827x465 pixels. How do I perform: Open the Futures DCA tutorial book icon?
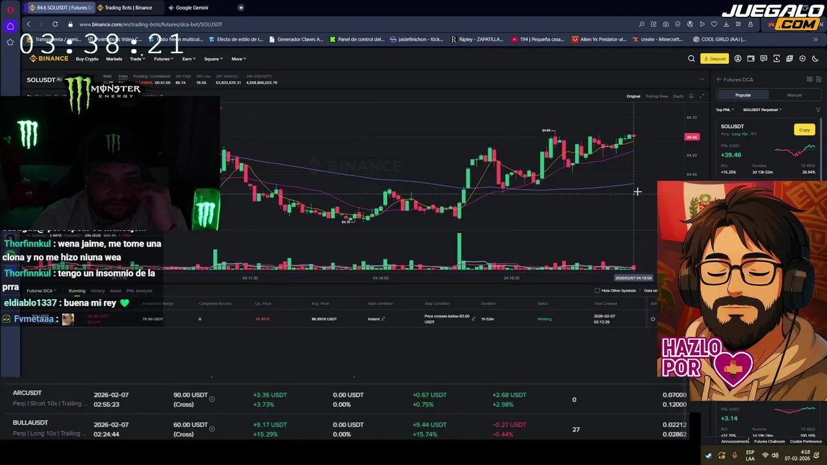[x=810, y=79]
